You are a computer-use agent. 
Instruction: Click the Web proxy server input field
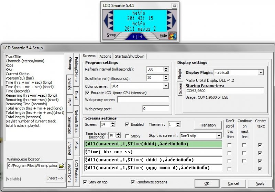point(143,100)
